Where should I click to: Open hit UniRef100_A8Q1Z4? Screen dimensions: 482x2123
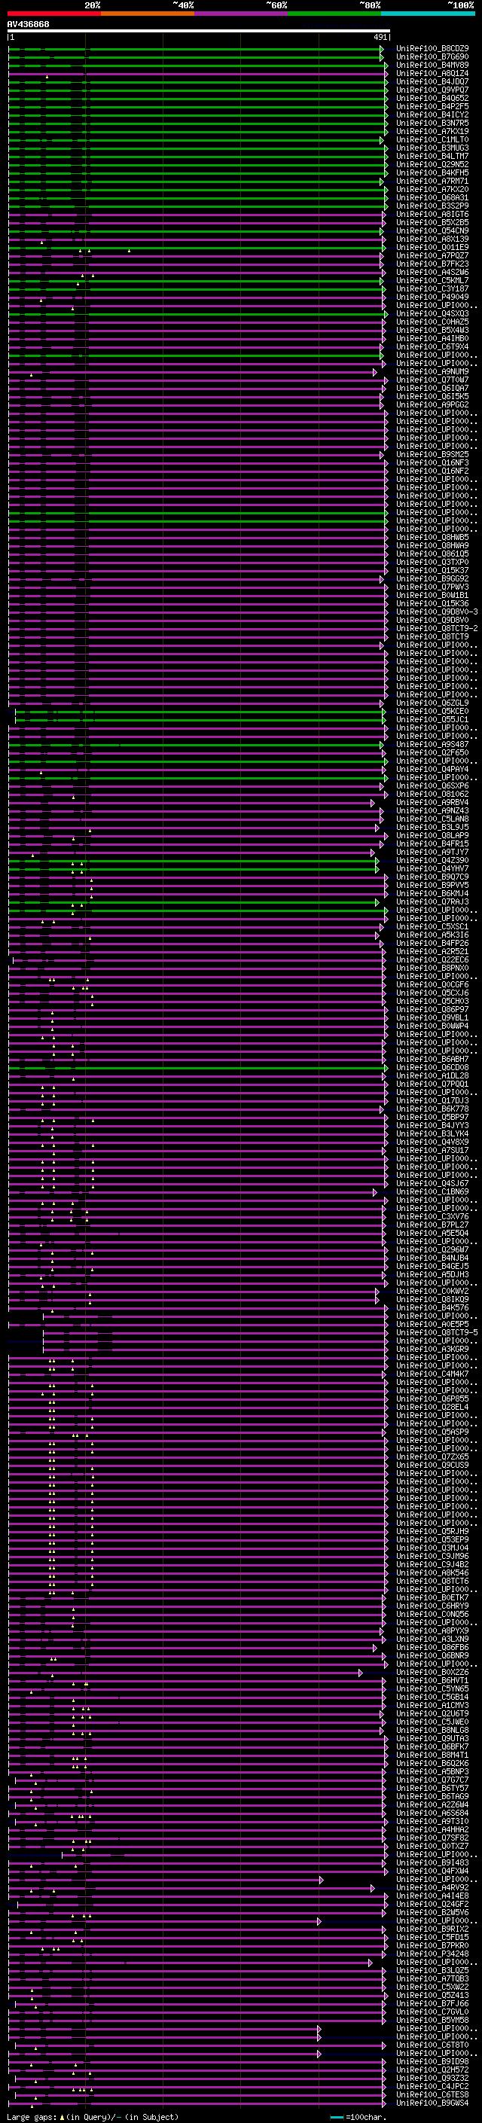pyautogui.click(x=432, y=73)
